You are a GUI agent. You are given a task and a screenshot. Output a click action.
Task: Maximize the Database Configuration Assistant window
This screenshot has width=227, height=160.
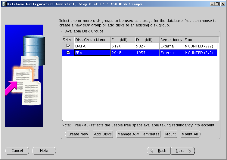[x=218, y=4]
